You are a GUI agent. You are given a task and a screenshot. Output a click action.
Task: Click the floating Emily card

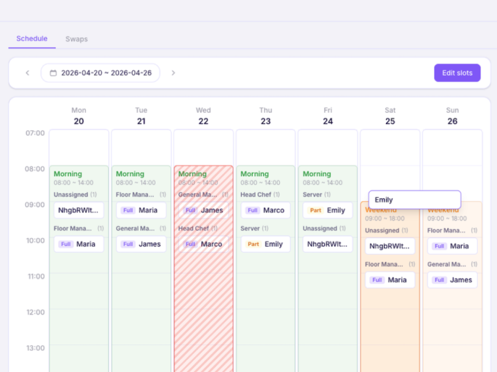pos(415,200)
